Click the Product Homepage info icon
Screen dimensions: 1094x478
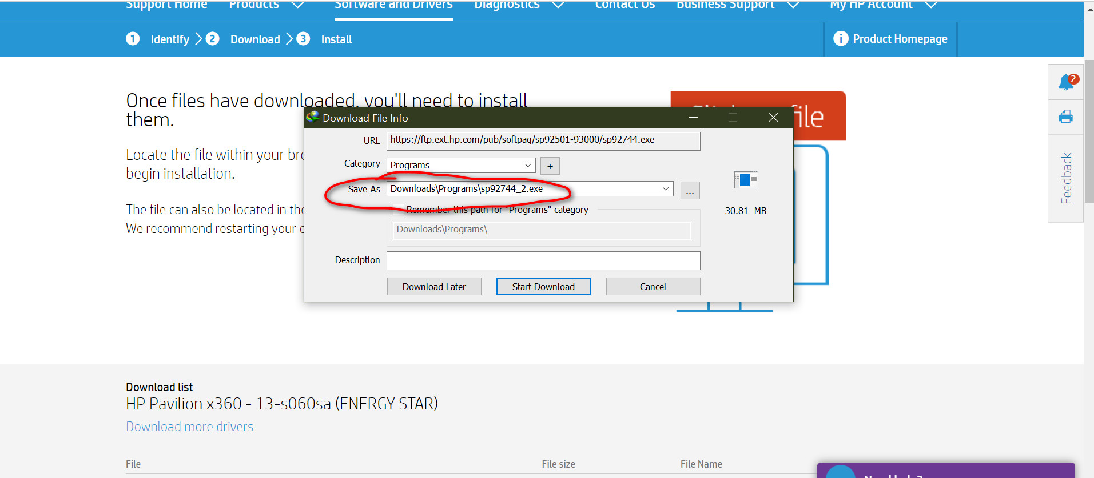[841, 38]
